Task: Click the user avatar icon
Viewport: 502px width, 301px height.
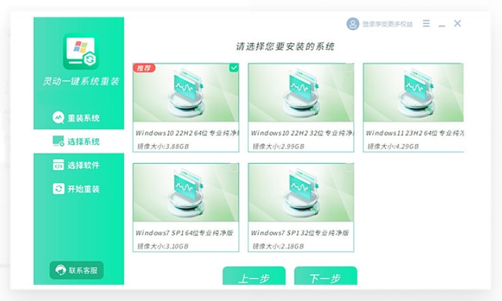Action: click(353, 24)
